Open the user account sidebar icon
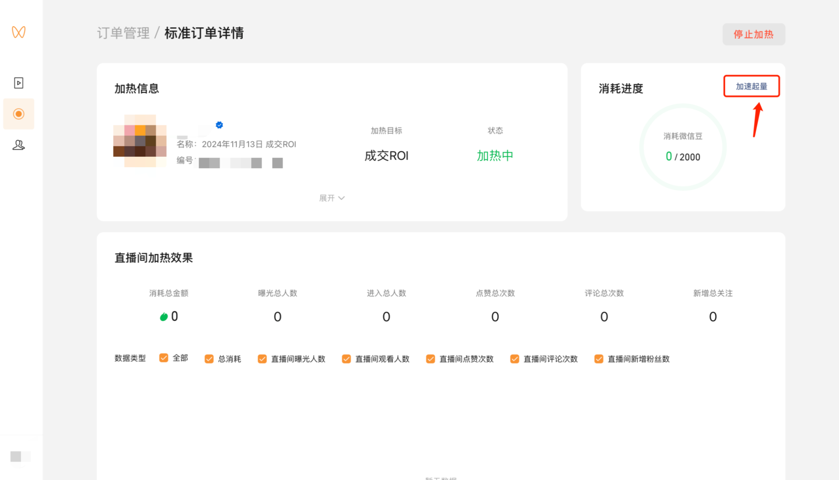839x480 pixels. tap(19, 145)
